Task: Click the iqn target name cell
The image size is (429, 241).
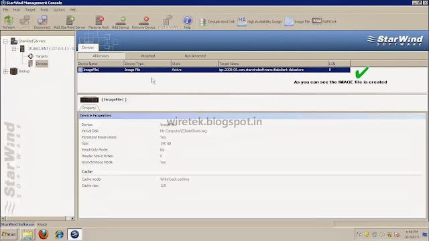Action: [x=261, y=70]
